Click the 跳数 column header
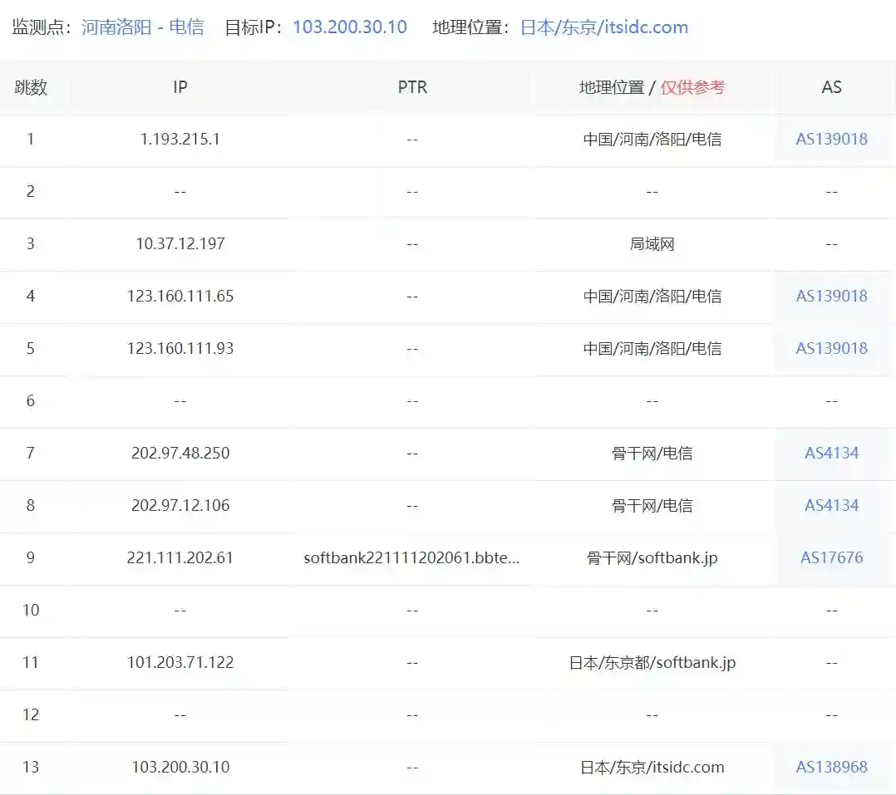Screen dimensions: 896x795 click(x=31, y=86)
